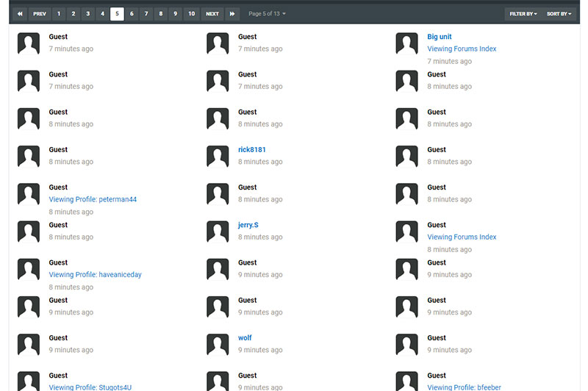Image resolution: width=588 pixels, height=391 pixels.
Task: Click Guest label above bfeeber link
Action: (437, 376)
